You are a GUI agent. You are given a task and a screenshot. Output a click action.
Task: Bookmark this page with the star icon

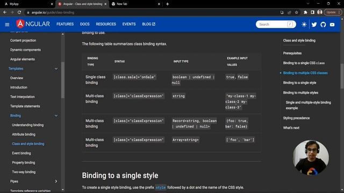(296, 12)
